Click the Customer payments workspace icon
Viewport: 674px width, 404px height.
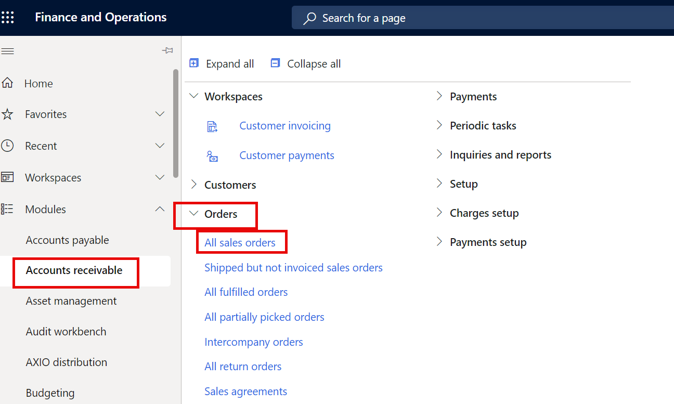click(x=213, y=155)
